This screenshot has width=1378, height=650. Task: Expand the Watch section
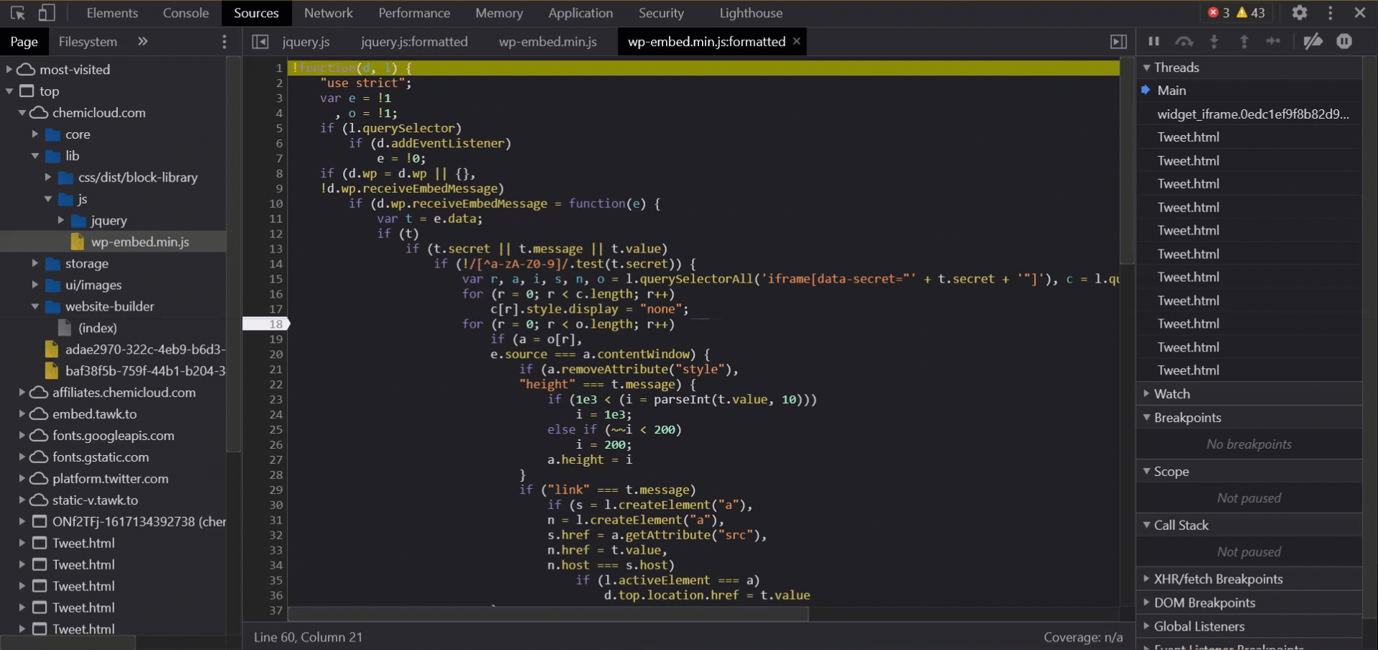(x=1147, y=393)
